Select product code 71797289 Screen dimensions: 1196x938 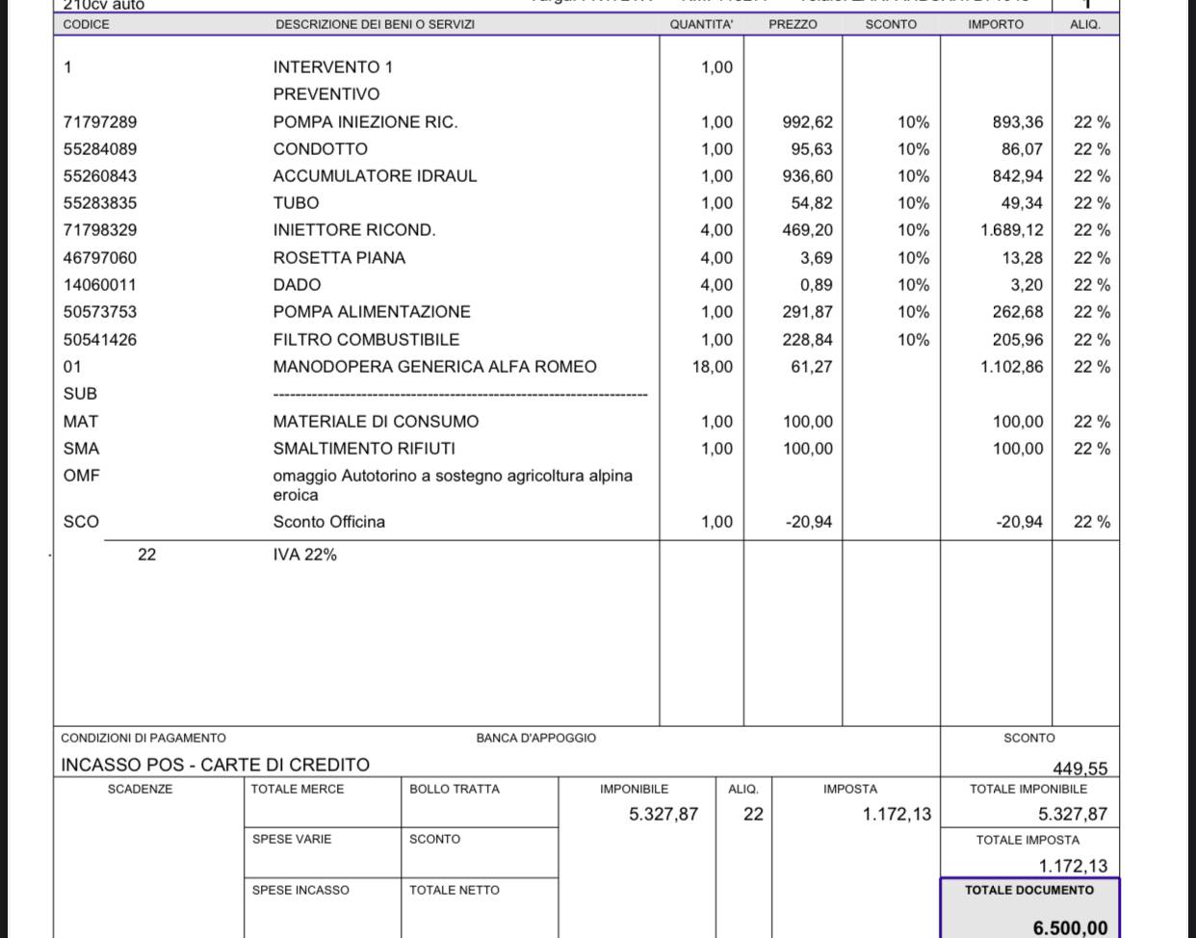pos(100,122)
